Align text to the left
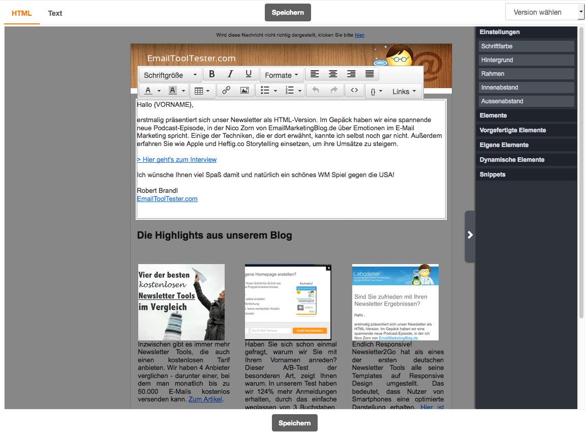 pos(315,74)
